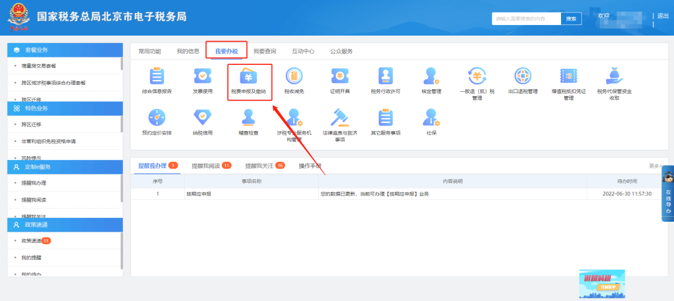The height and width of the screenshot is (301, 674).
Task: Click 退出 to log out
Action: pyautogui.click(x=663, y=16)
